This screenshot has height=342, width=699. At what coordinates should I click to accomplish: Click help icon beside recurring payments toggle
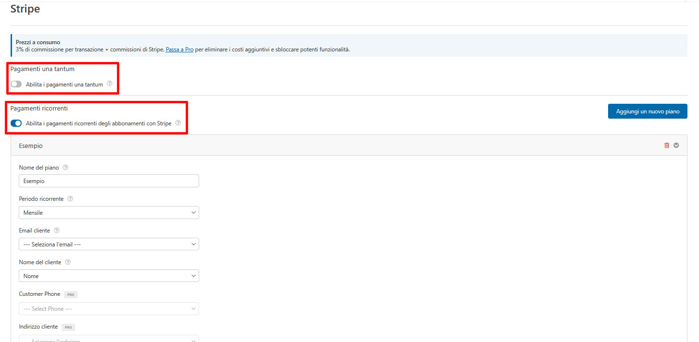click(x=178, y=123)
